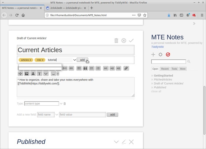Toggle the preview pane toolbar button
Viewport: 206px width, 149px height.
[x=54, y=74]
